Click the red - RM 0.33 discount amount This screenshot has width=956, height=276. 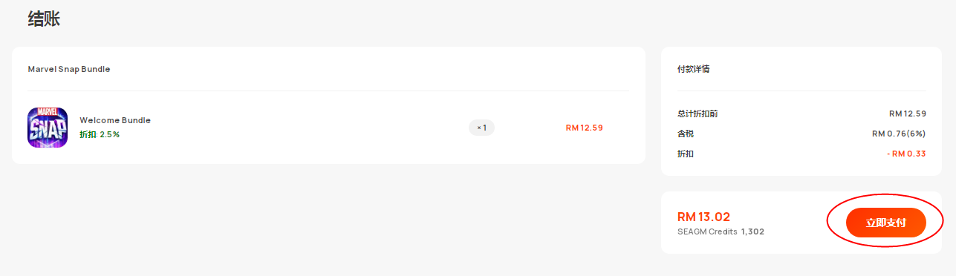coord(906,154)
